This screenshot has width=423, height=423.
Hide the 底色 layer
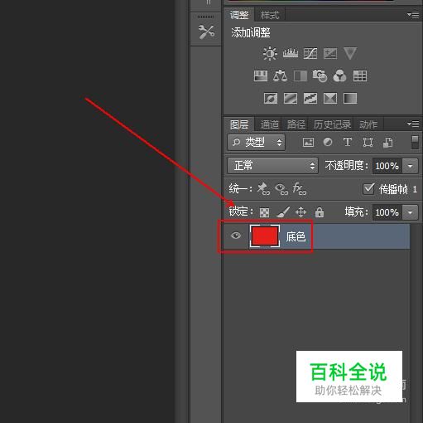coord(236,236)
